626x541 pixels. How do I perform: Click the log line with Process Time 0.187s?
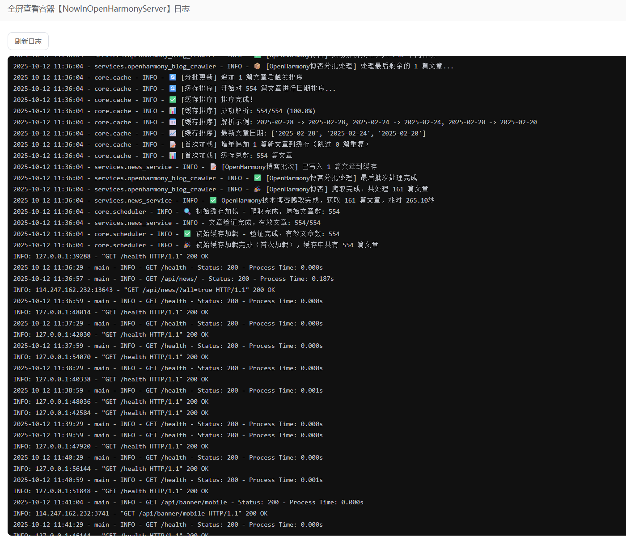(x=173, y=279)
